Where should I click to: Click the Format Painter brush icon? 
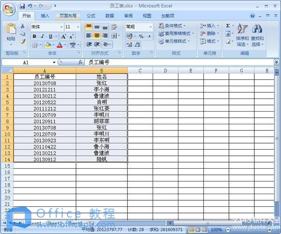(22, 42)
